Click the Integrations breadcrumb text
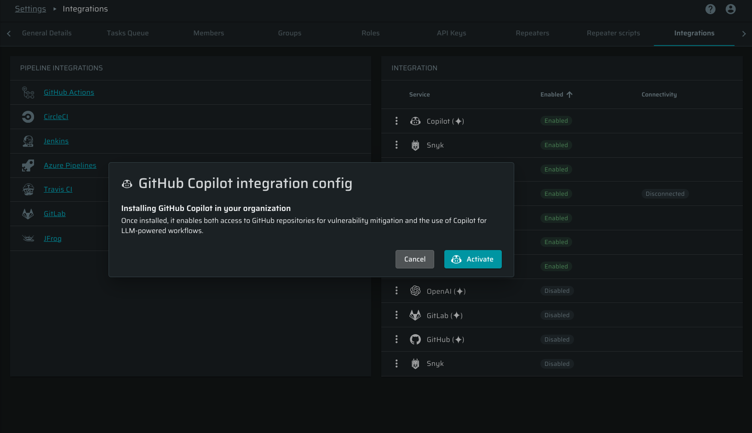752x433 pixels. pyautogui.click(x=85, y=9)
